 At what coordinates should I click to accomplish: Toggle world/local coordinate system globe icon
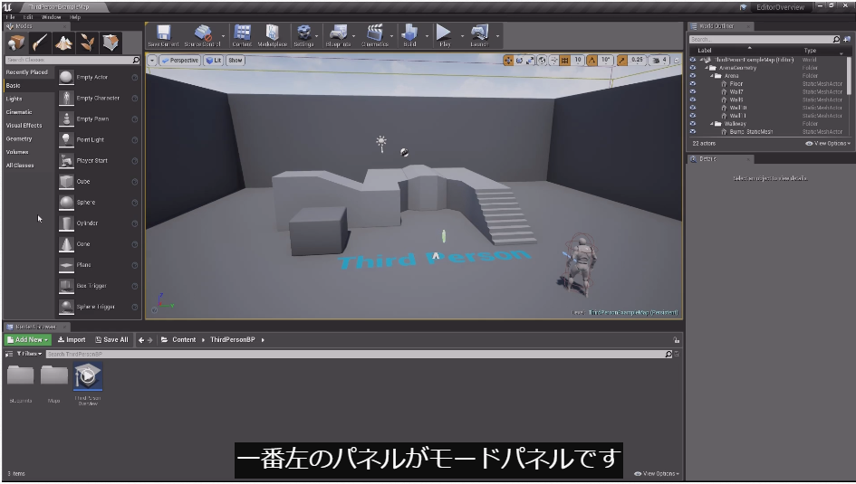tap(542, 61)
